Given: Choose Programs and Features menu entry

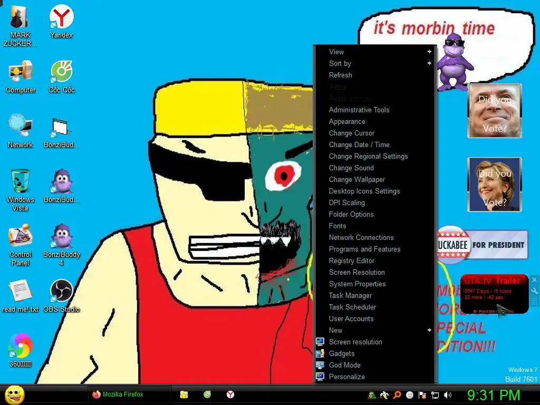Looking at the screenshot, I should pos(375,249).
